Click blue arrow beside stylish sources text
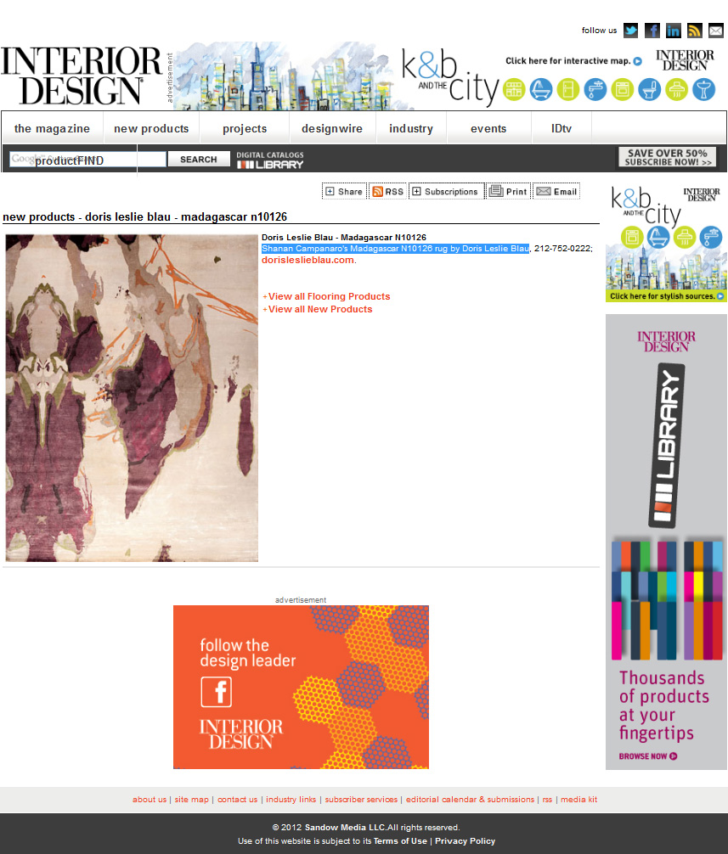This screenshot has width=728, height=854. click(720, 296)
